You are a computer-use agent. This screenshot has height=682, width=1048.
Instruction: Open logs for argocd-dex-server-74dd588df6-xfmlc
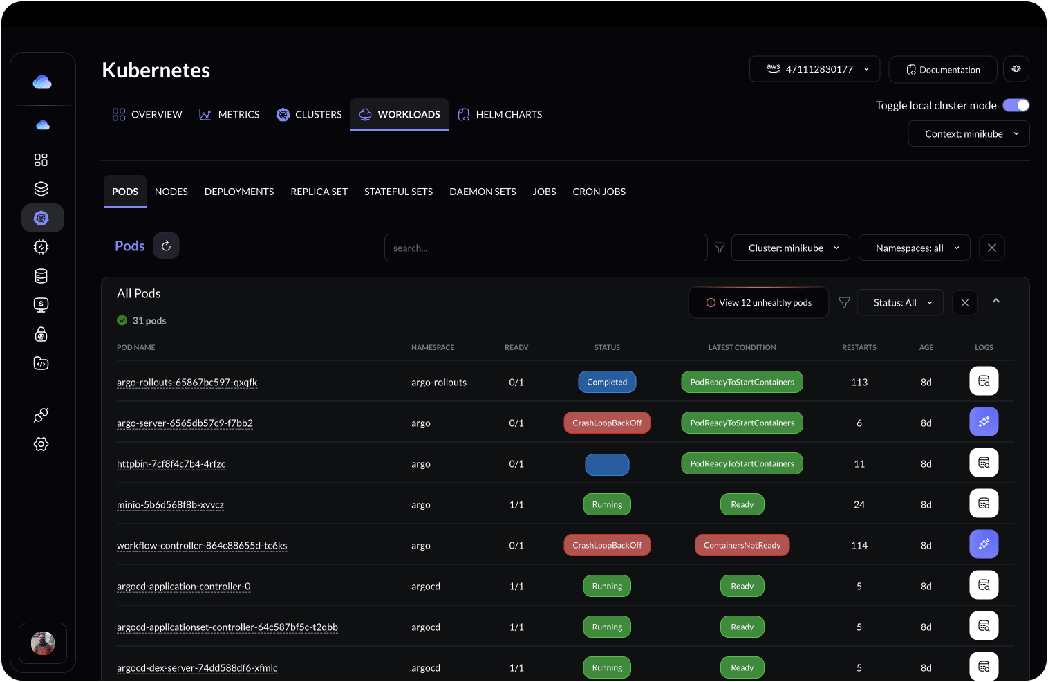[x=984, y=667]
